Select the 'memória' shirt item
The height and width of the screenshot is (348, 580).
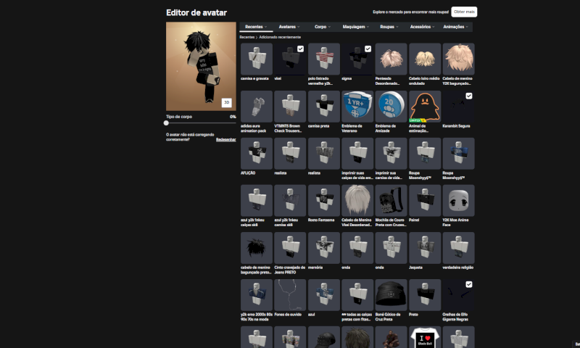(323, 248)
